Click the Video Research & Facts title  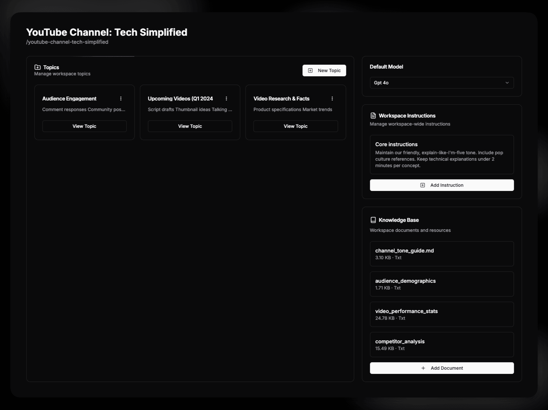pos(281,99)
